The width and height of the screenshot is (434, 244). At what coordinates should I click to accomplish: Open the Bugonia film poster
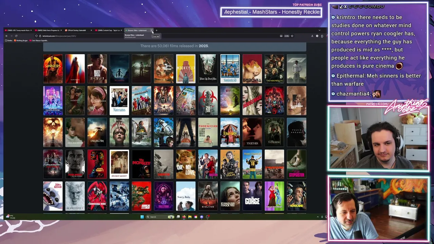point(252,69)
